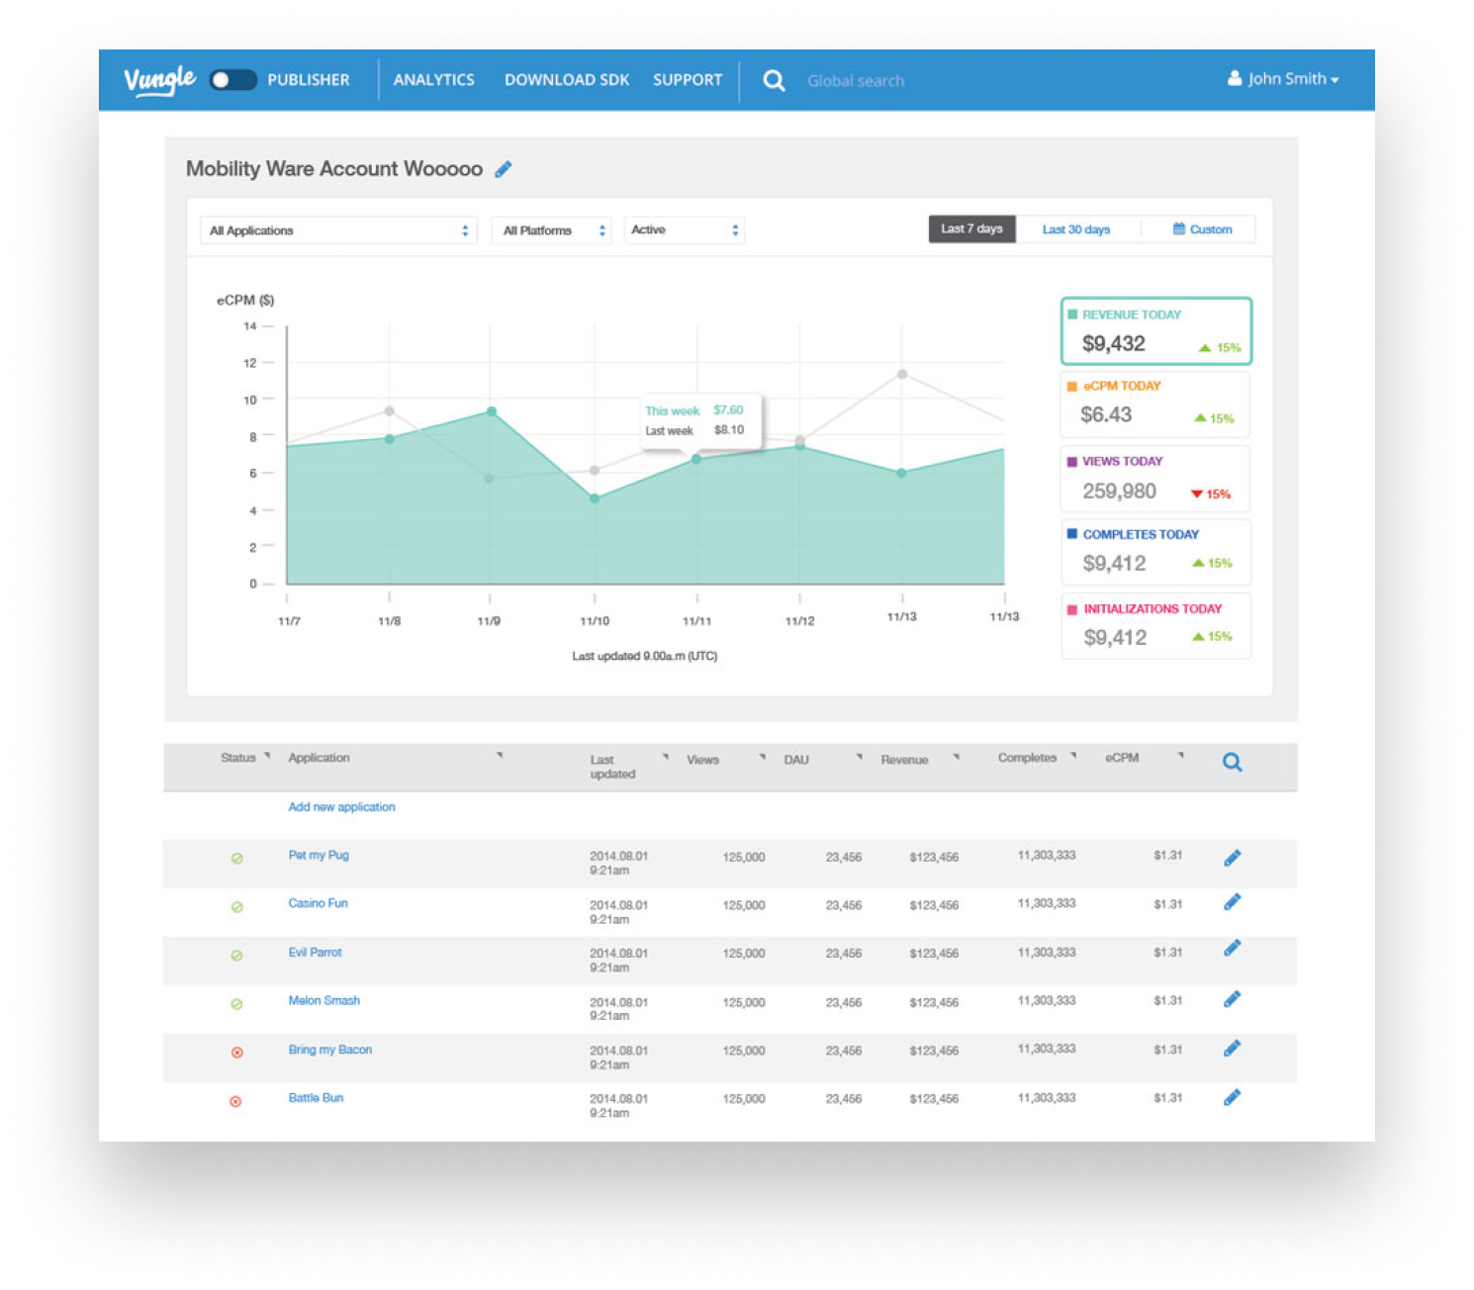The width and height of the screenshot is (1474, 1290).
Task: Click the Publisher label in navbar
Action: tap(309, 80)
